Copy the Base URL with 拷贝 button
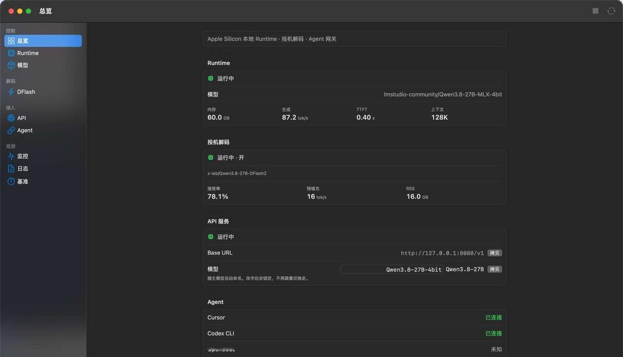Screen dimensions: 623x357 pyautogui.click(x=495, y=253)
